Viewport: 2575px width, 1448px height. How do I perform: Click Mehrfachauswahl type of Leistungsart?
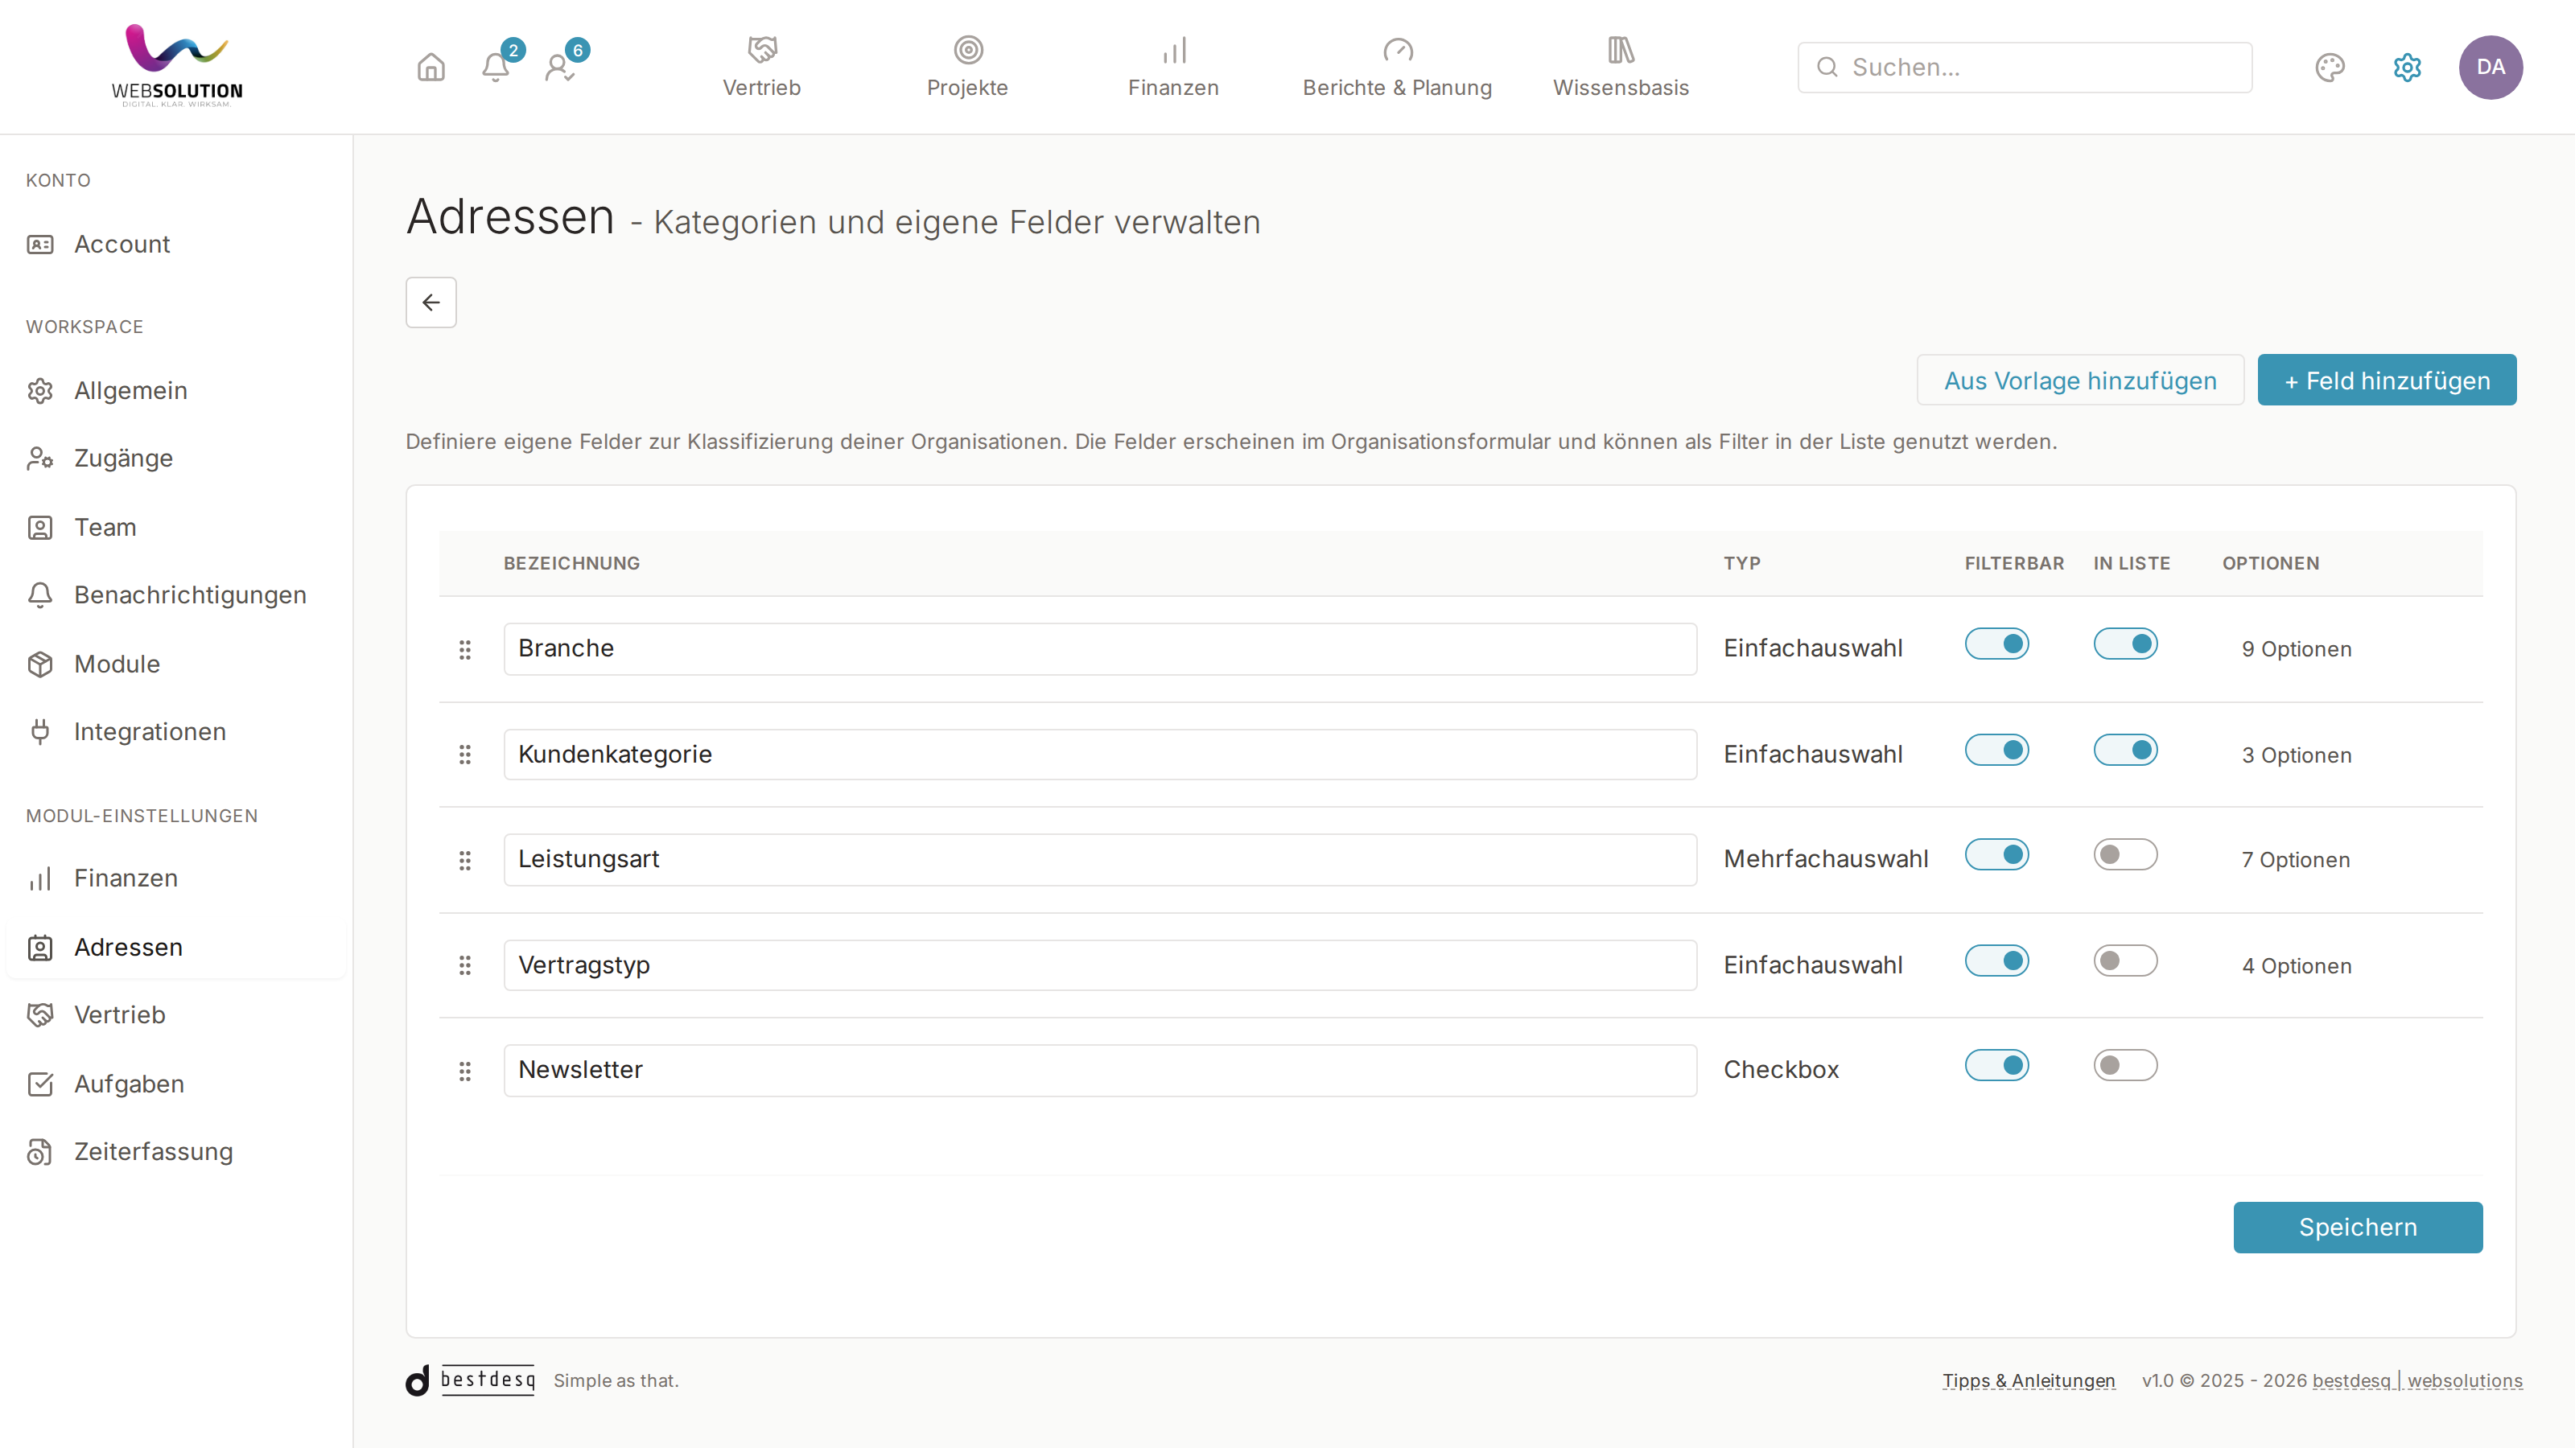[1825, 859]
